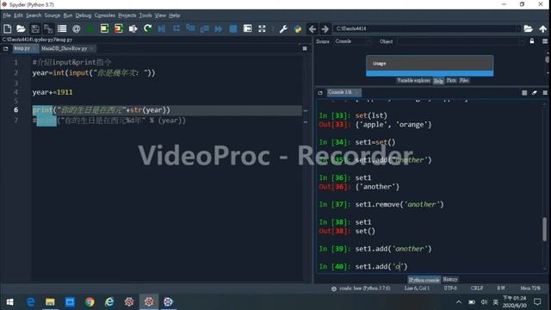
Task: Open PYTHONPATH manager Python icon
Action: 298,28
